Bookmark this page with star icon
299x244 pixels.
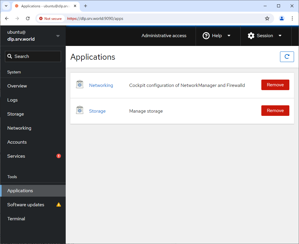267,18
